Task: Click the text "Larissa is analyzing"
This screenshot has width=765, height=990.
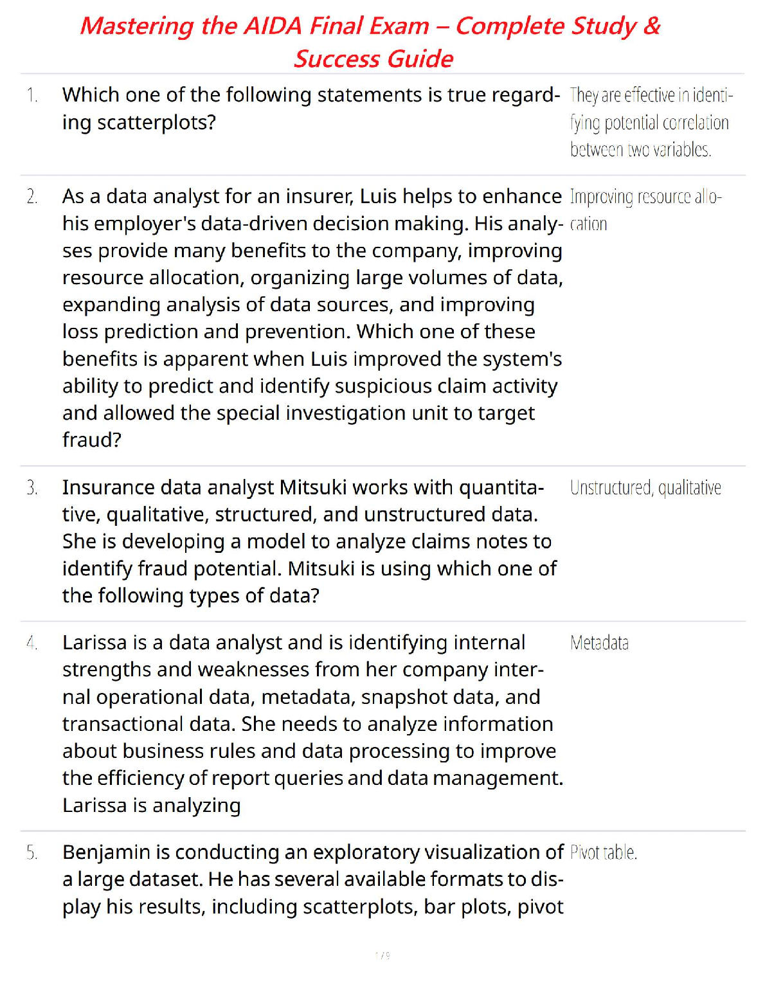Action: coord(151,806)
